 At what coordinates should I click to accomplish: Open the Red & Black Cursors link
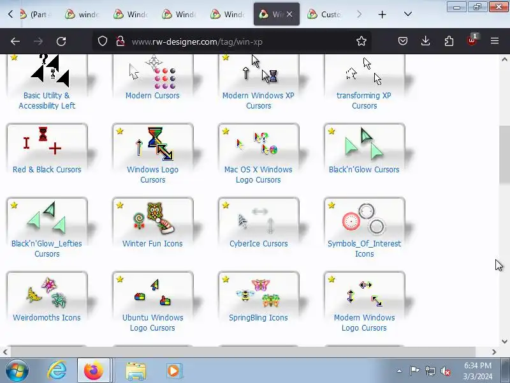47,170
